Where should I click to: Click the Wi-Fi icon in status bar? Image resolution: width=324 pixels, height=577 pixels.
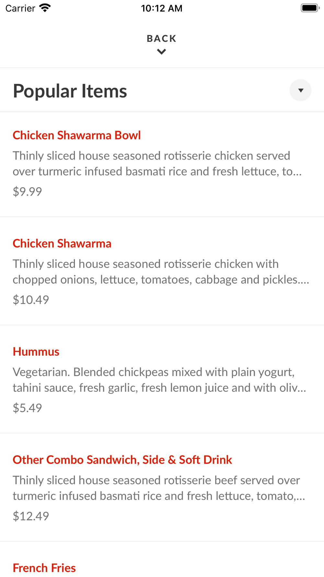click(45, 8)
